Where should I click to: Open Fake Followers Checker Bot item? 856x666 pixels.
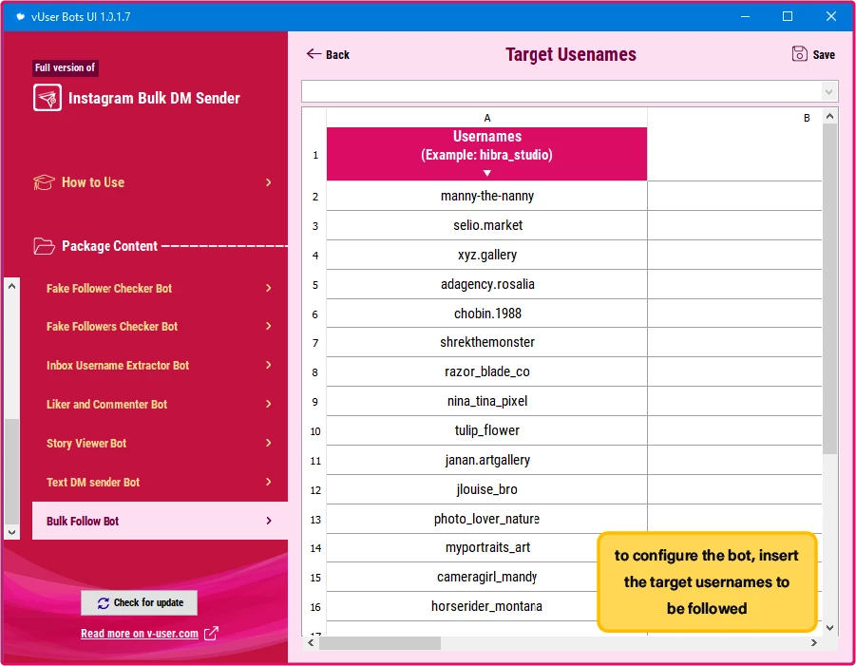160,327
